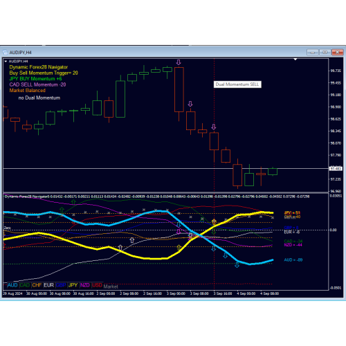This screenshot has height=346, width=346.
Task: Toggle the USD currency button
Action: [x=97, y=285]
